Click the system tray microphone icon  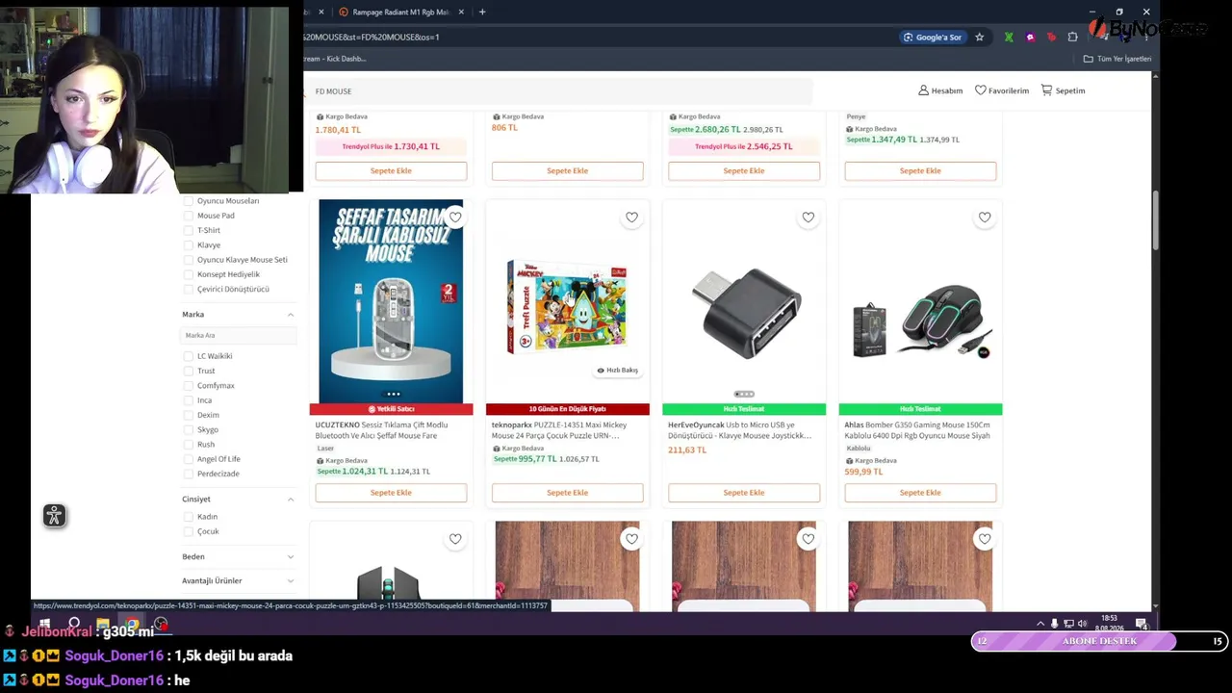[x=1054, y=624]
